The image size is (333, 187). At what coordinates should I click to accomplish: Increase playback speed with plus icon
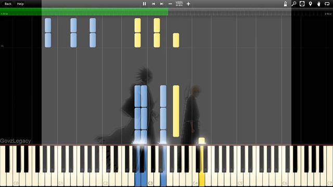point(188,4)
